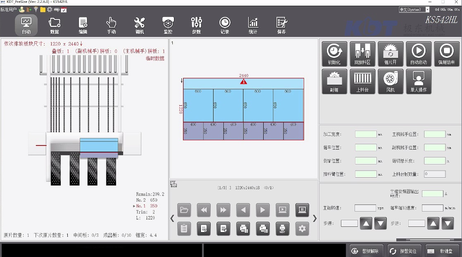Open cutting file with the folder icon
462x257 pixels.
click(184, 210)
